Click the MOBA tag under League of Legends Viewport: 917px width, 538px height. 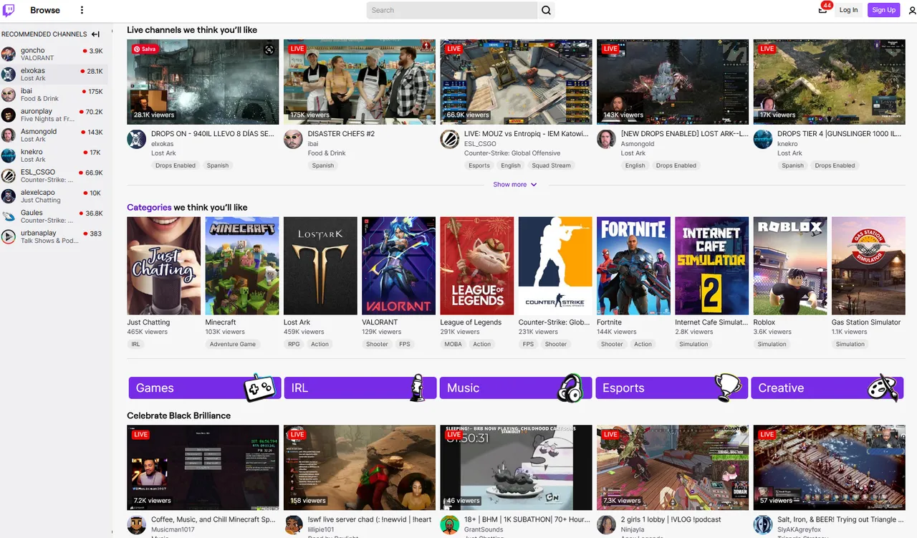453,344
